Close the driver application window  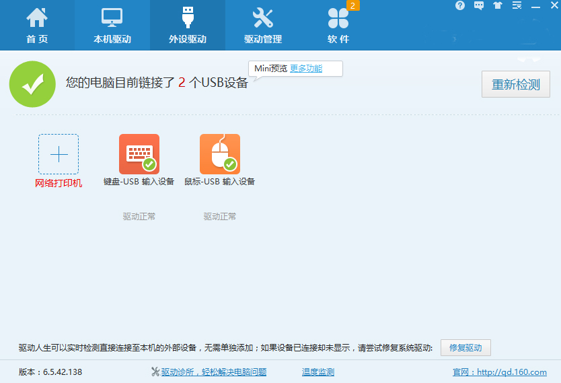(x=554, y=5)
